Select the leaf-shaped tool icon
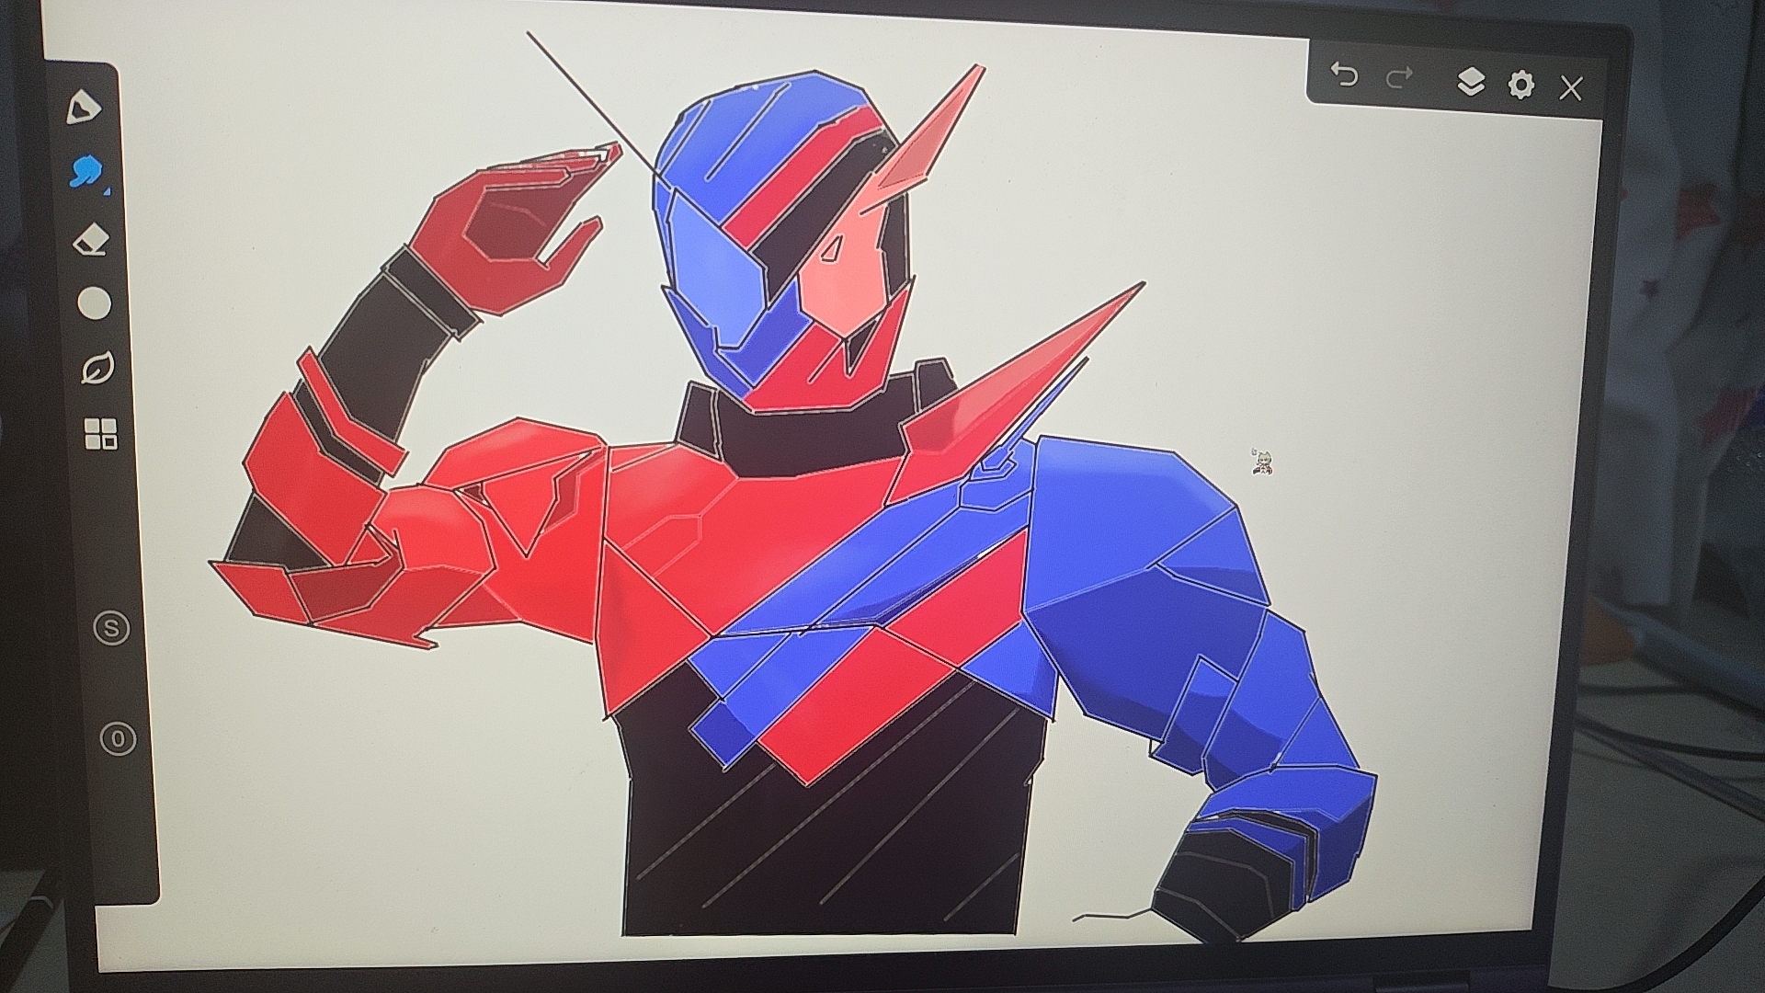The width and height of the screenshot is (1765, 993). [x=97, y=368]
